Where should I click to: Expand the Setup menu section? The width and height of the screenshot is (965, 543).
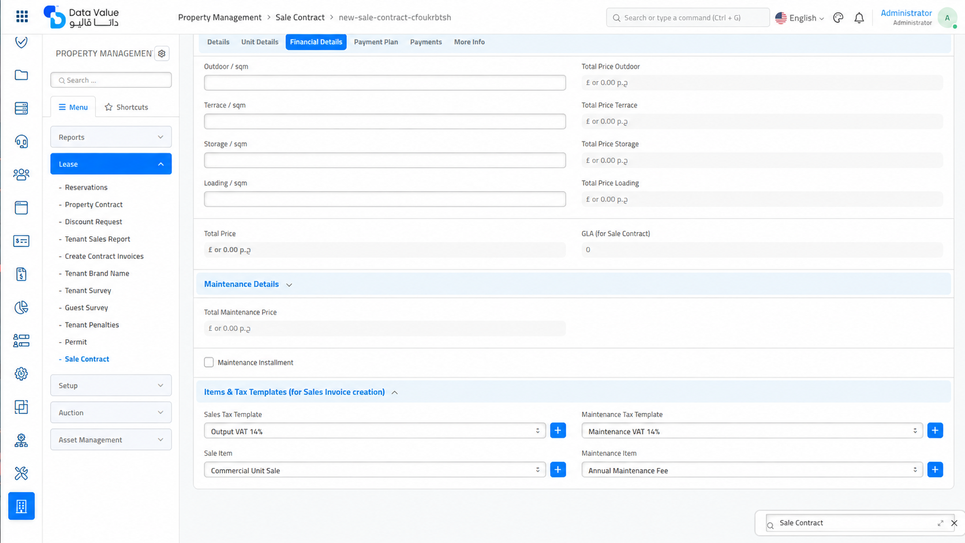(x=111, y=385)
